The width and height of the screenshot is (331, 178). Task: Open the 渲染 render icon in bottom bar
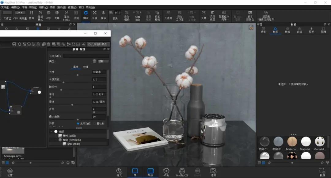click(x=213, y=172)
